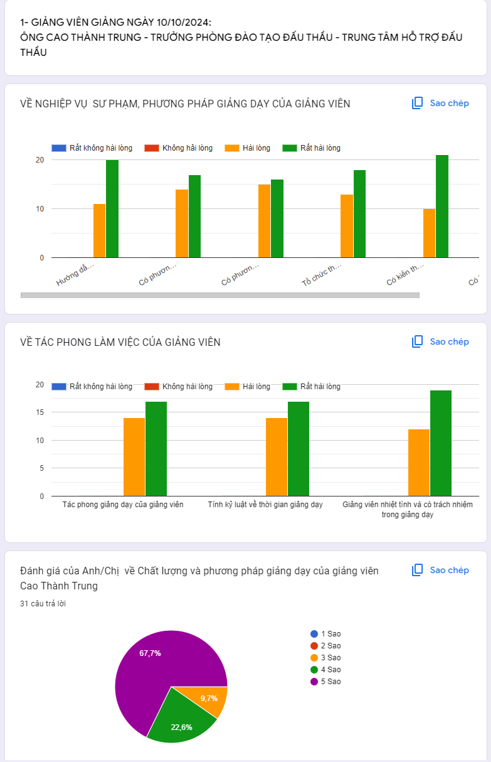Image resolution: width=491 pixels, height=762 pixels.
Task: Click copy icon beside TÁC PHONG LÀM VIỆC title
Action: point(418,341)
